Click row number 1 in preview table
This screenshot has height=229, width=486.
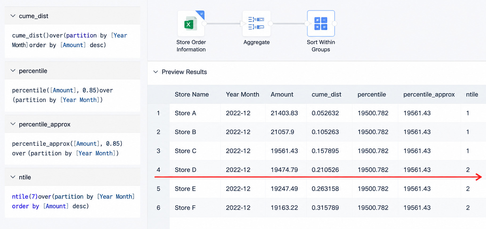[x=158, y=113]
